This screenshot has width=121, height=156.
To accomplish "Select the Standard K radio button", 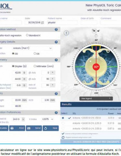I will 27,35.
